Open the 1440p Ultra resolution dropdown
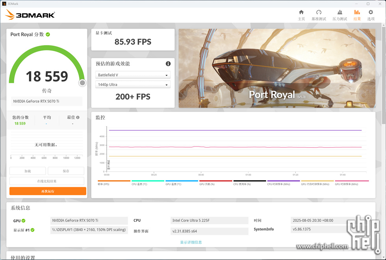The height and width of the screenshot is (260, 386). [133, 85]
